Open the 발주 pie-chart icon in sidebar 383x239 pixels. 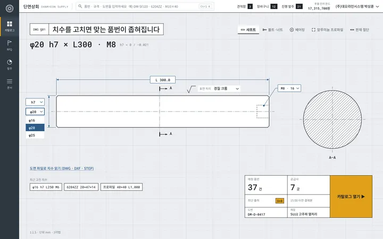(9, 62)
